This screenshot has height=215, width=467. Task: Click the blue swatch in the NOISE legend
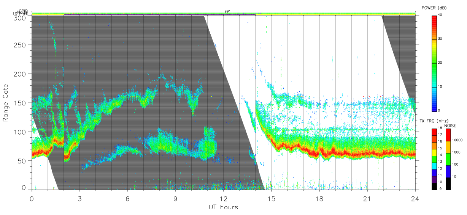coord(449,171)
